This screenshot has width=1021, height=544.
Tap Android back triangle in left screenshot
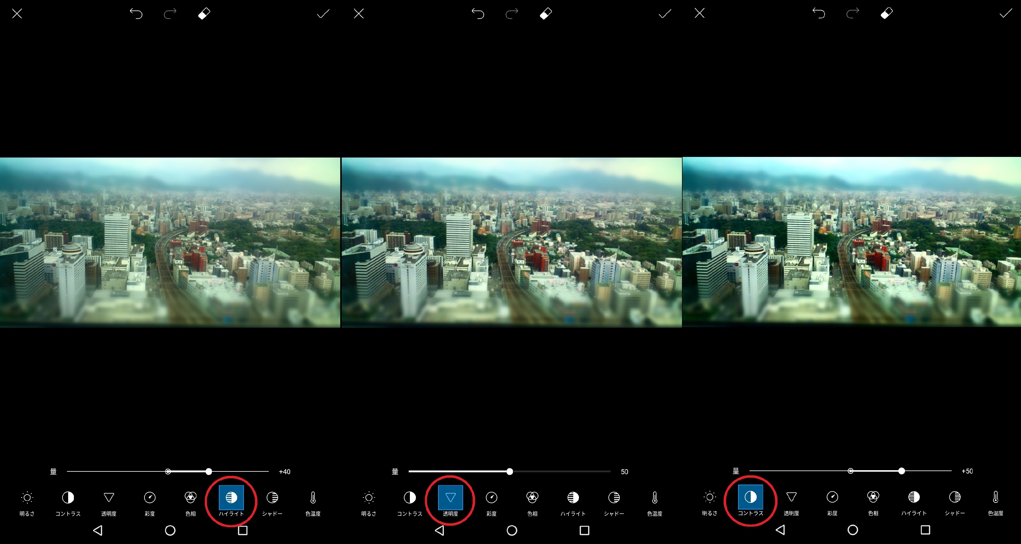[x=98, y=530]
